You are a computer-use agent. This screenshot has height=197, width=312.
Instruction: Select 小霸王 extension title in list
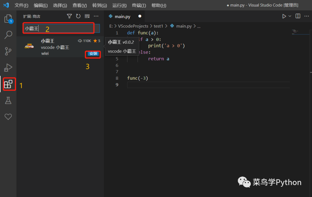click(48, 41)
